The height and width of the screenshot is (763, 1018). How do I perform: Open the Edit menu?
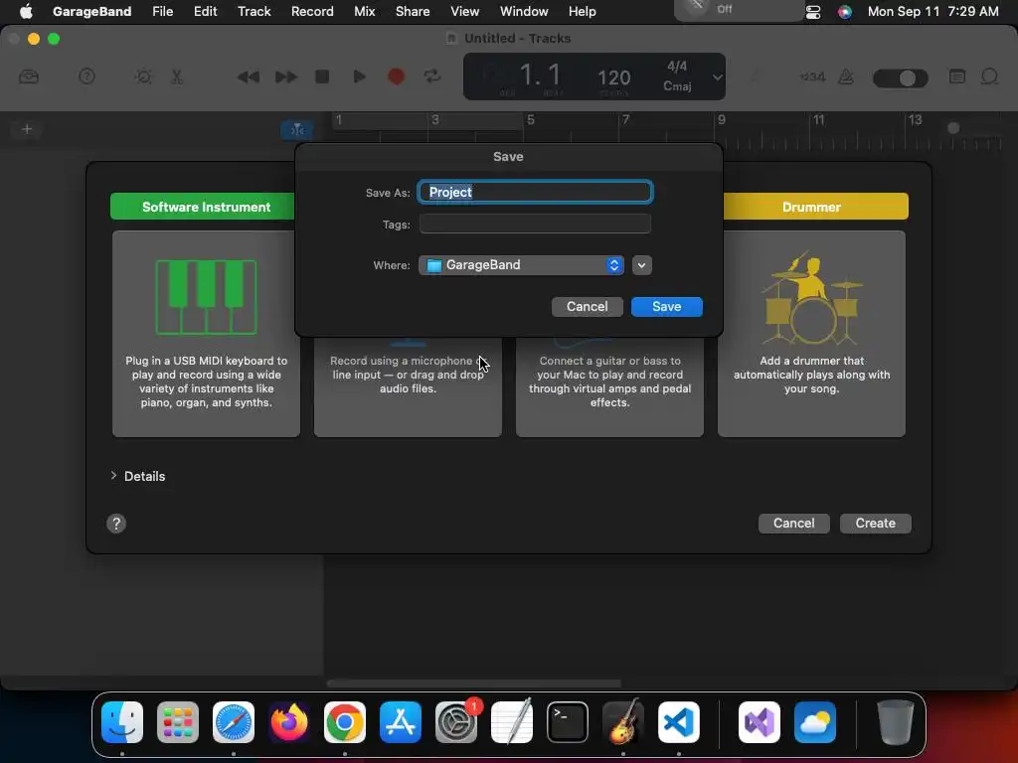coord(205,11)
